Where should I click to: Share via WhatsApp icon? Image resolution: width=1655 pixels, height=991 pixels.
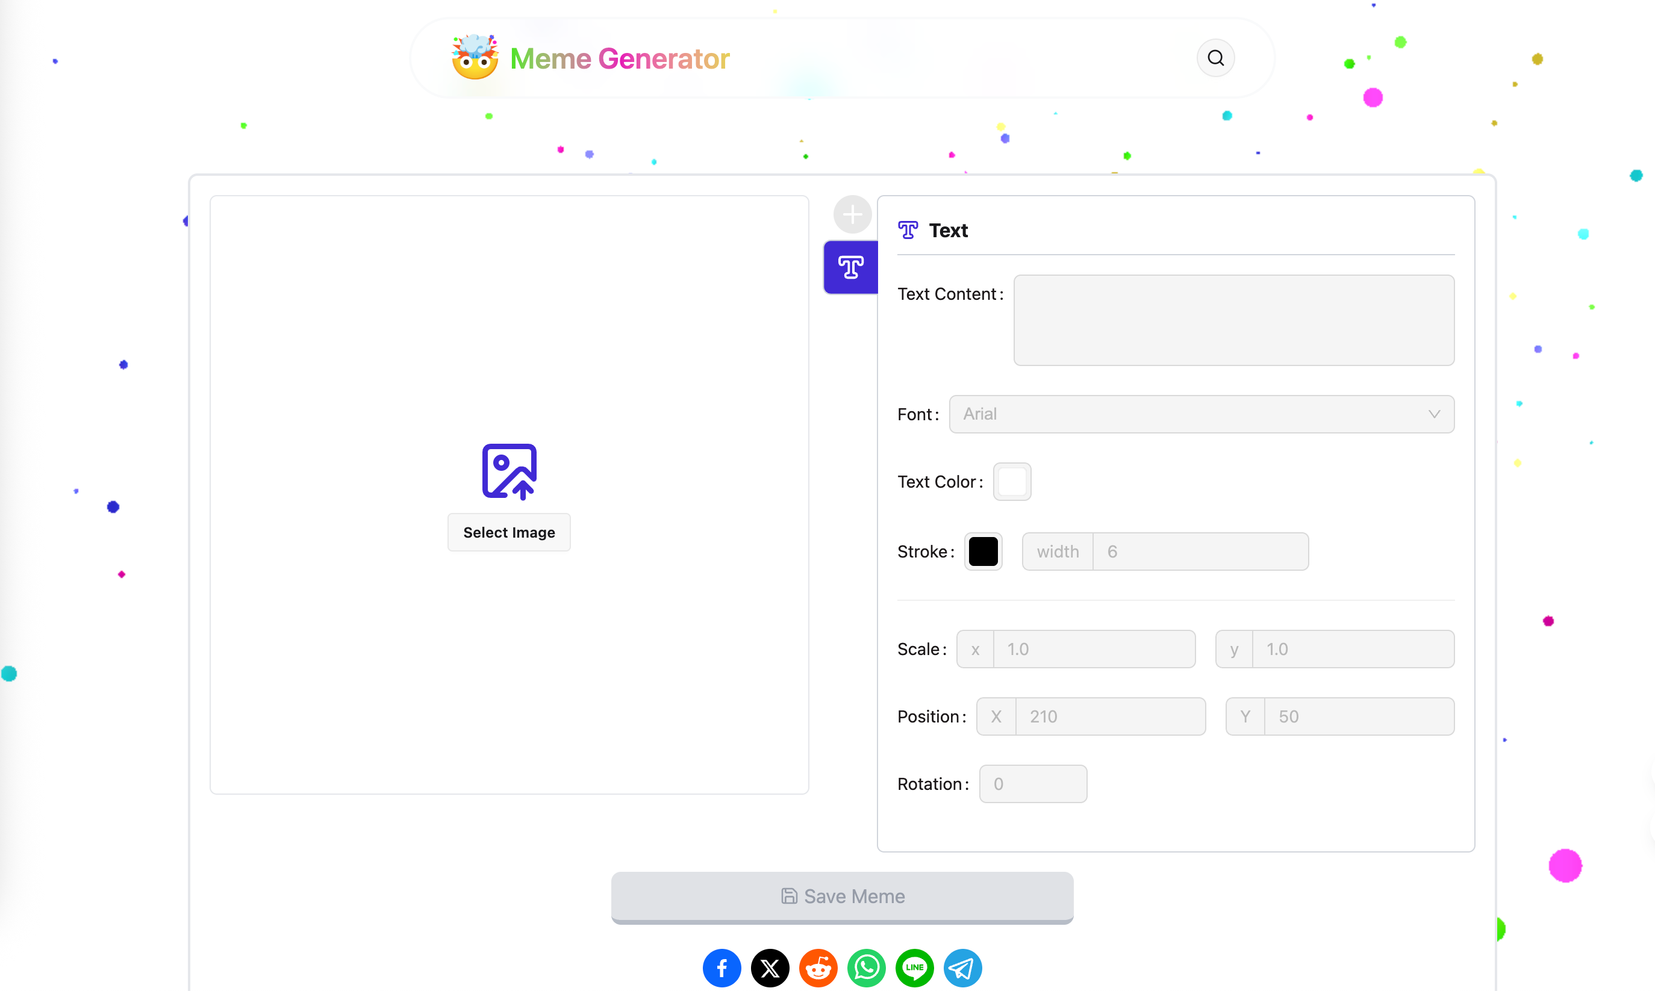click(866, 968)
